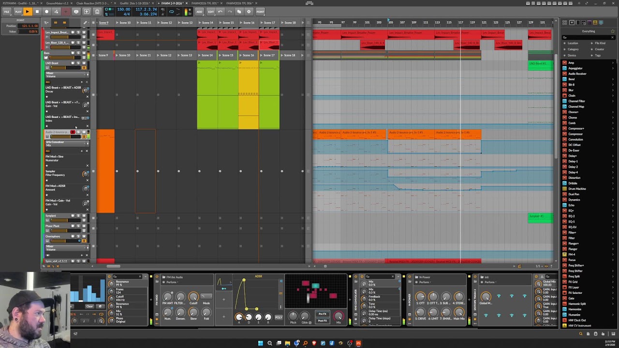This screenshot has width=619, height=348.
Task: Select the Audio Receiver device in browser
Action: click(x=577, y=74)
